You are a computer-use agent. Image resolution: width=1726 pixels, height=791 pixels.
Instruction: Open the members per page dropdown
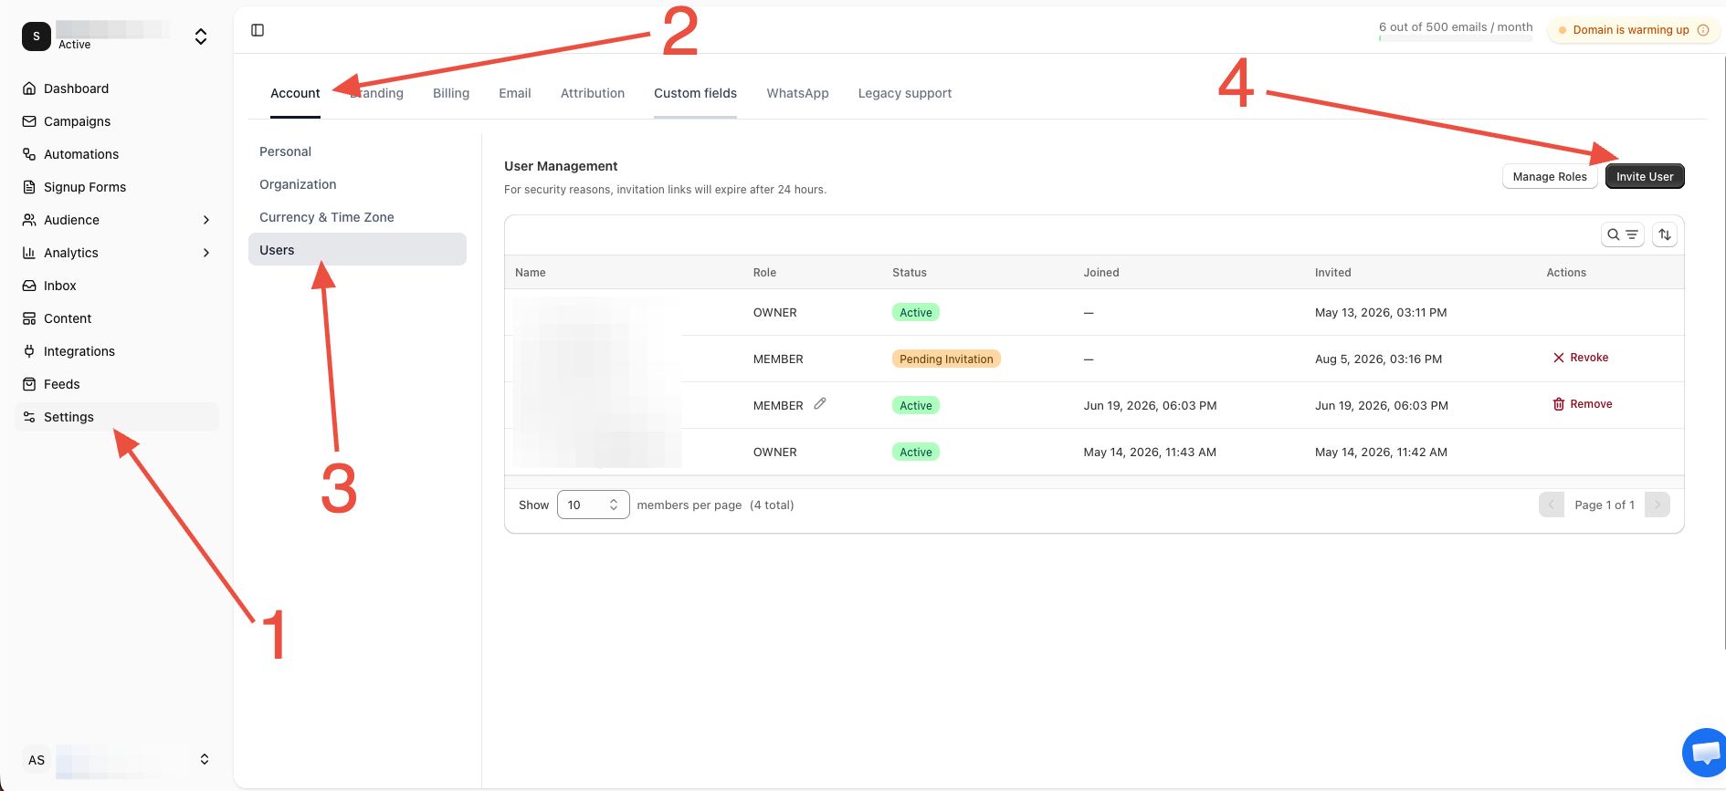(593, 505)
